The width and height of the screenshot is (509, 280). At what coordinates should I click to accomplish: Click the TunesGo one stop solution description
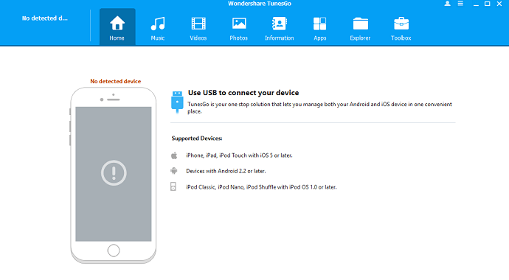pos(319,108)
